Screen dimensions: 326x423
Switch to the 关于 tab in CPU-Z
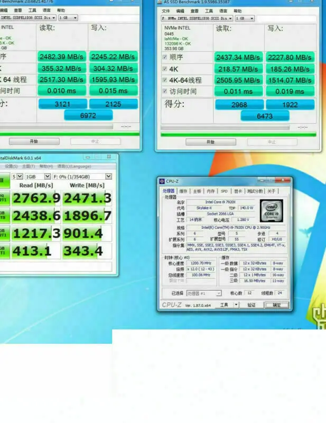tap(271, 191)
